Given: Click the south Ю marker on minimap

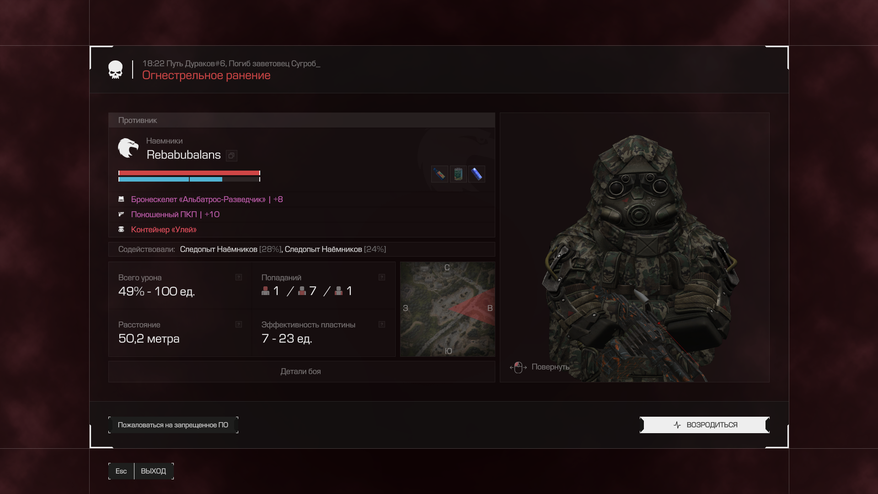Looking at the screenshot, I should [448, 351].
